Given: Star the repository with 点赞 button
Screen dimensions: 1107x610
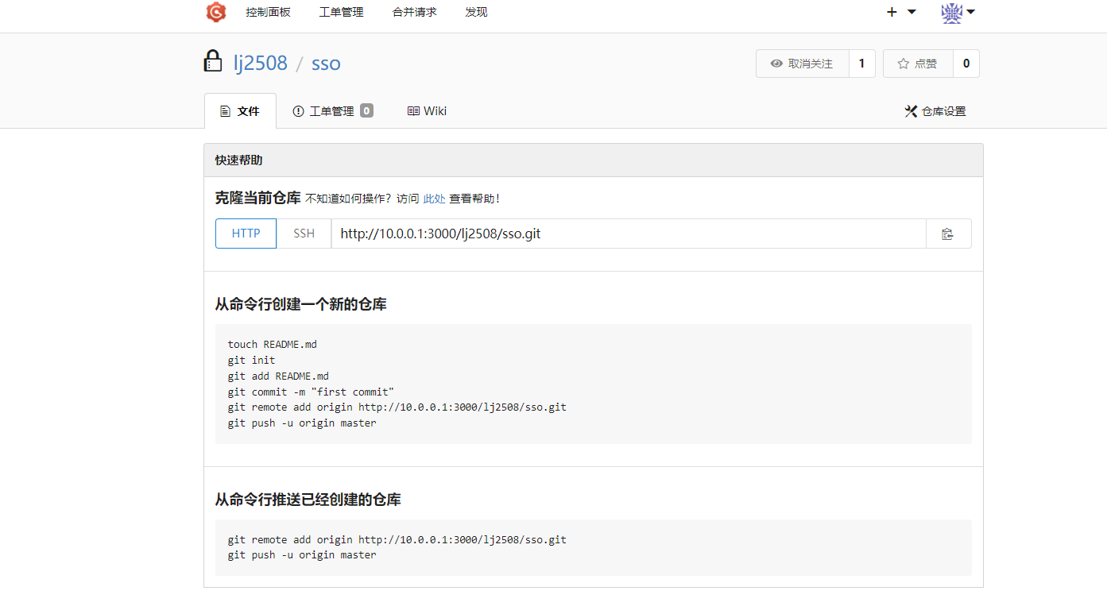Looking at the screenshot, I should click(x=917, y=64).
